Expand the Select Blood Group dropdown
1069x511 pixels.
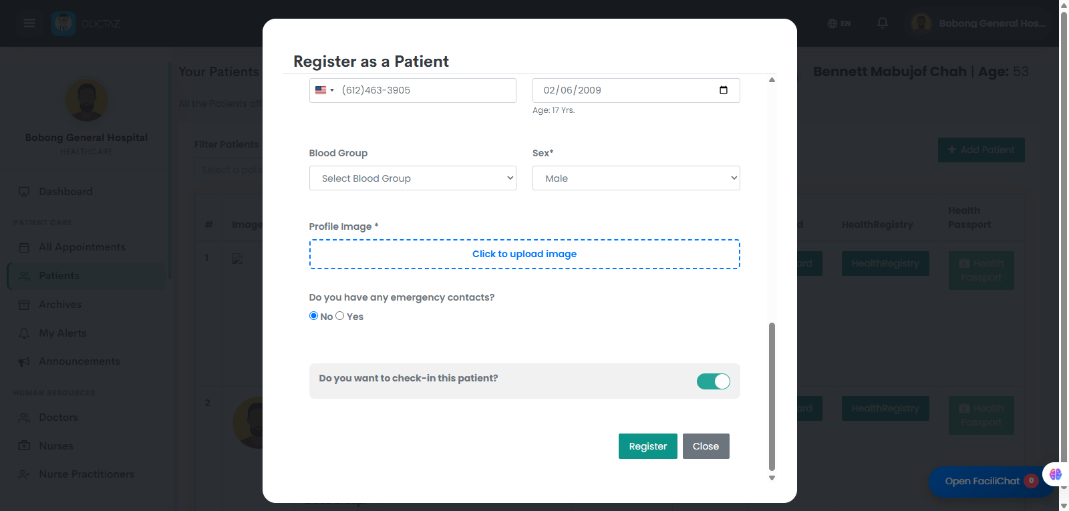pyautogui.click(x=413, y=178)
